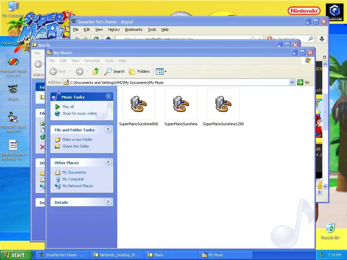Open Forward history dropdown arrow
Image resolution: width=347 pixels, height=260 pixels.
87,71
